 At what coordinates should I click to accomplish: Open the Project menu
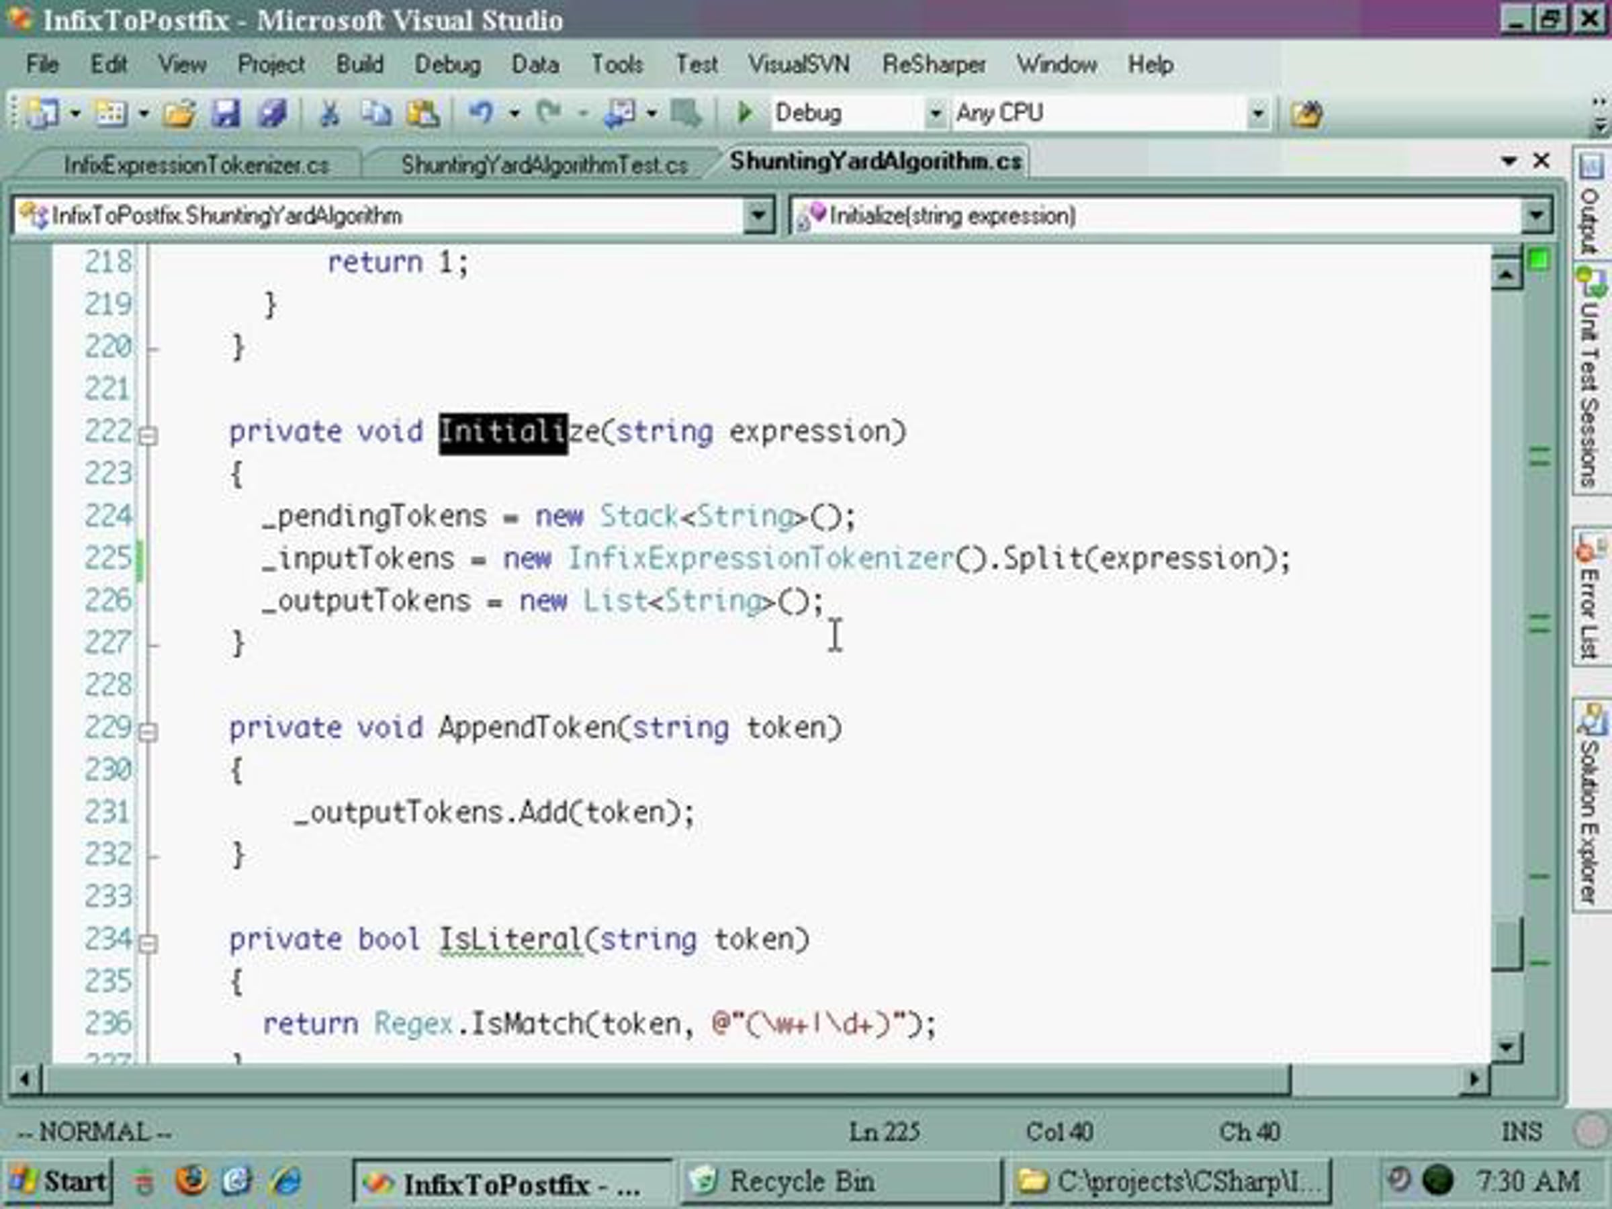click(x=271, y=65)
